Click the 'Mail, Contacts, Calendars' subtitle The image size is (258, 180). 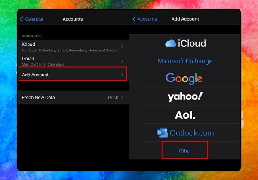click(43, 64)
